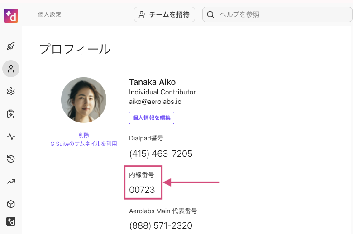Click the email aiko@aerolabs.io

click(155, 102)
